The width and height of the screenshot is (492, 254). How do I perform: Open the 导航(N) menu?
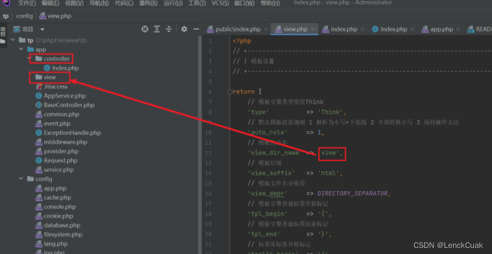point(99,3)
